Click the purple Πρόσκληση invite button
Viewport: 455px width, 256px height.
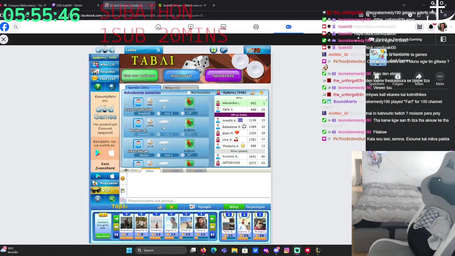coord(223,76)
